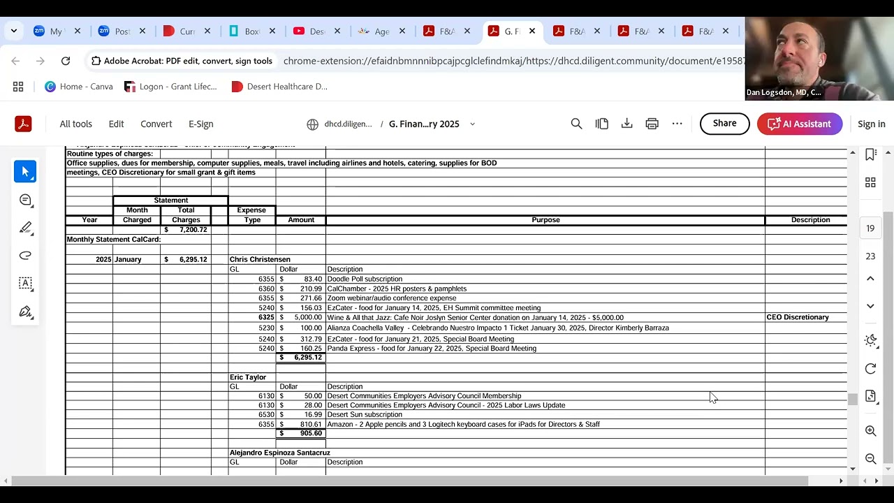Open the more options ellipsis menu
Screen dimensions: 894x503
pyautogui.click(x=677, y=124)
